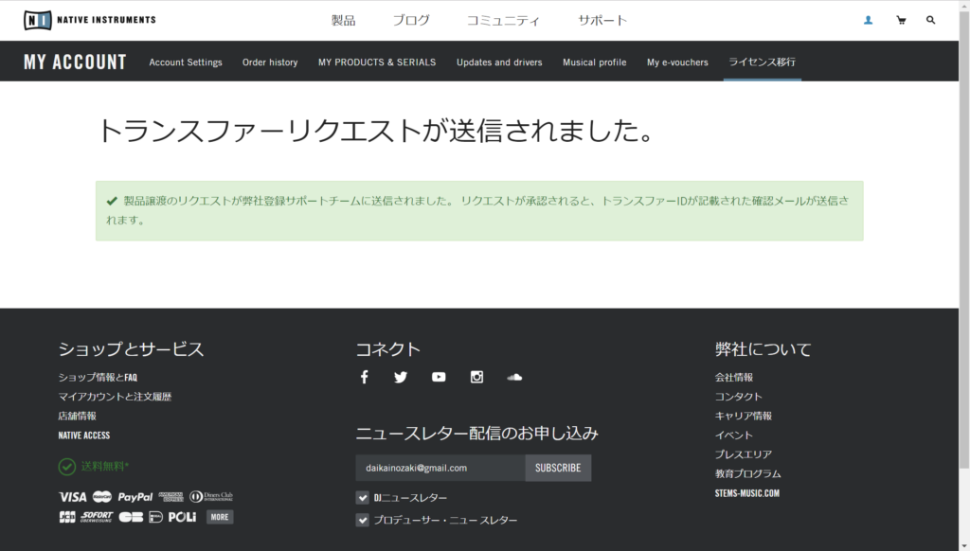
Task: Open the YouTube social icon
Action: pyautogui.click(x=439, y=377)
